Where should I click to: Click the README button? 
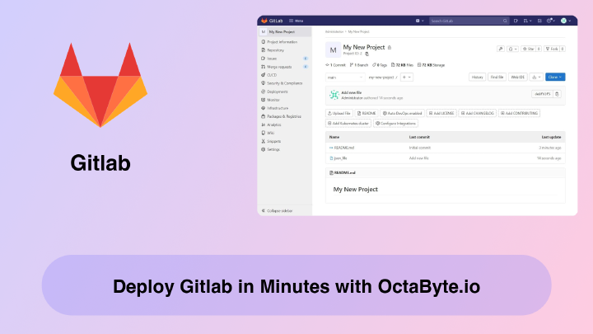(367, 113)
